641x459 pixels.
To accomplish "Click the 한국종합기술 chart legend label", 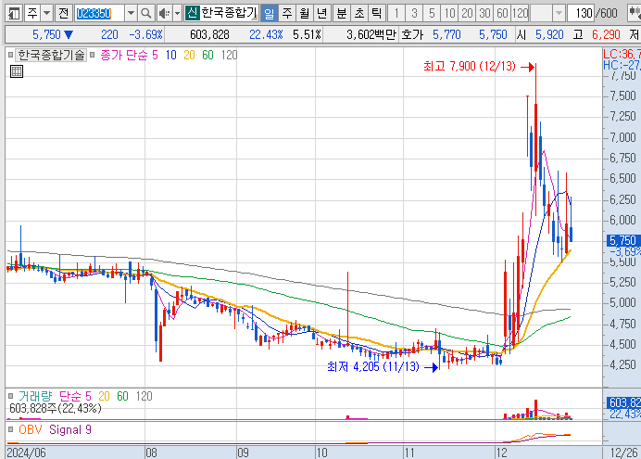I will click(x=51, y=55).
